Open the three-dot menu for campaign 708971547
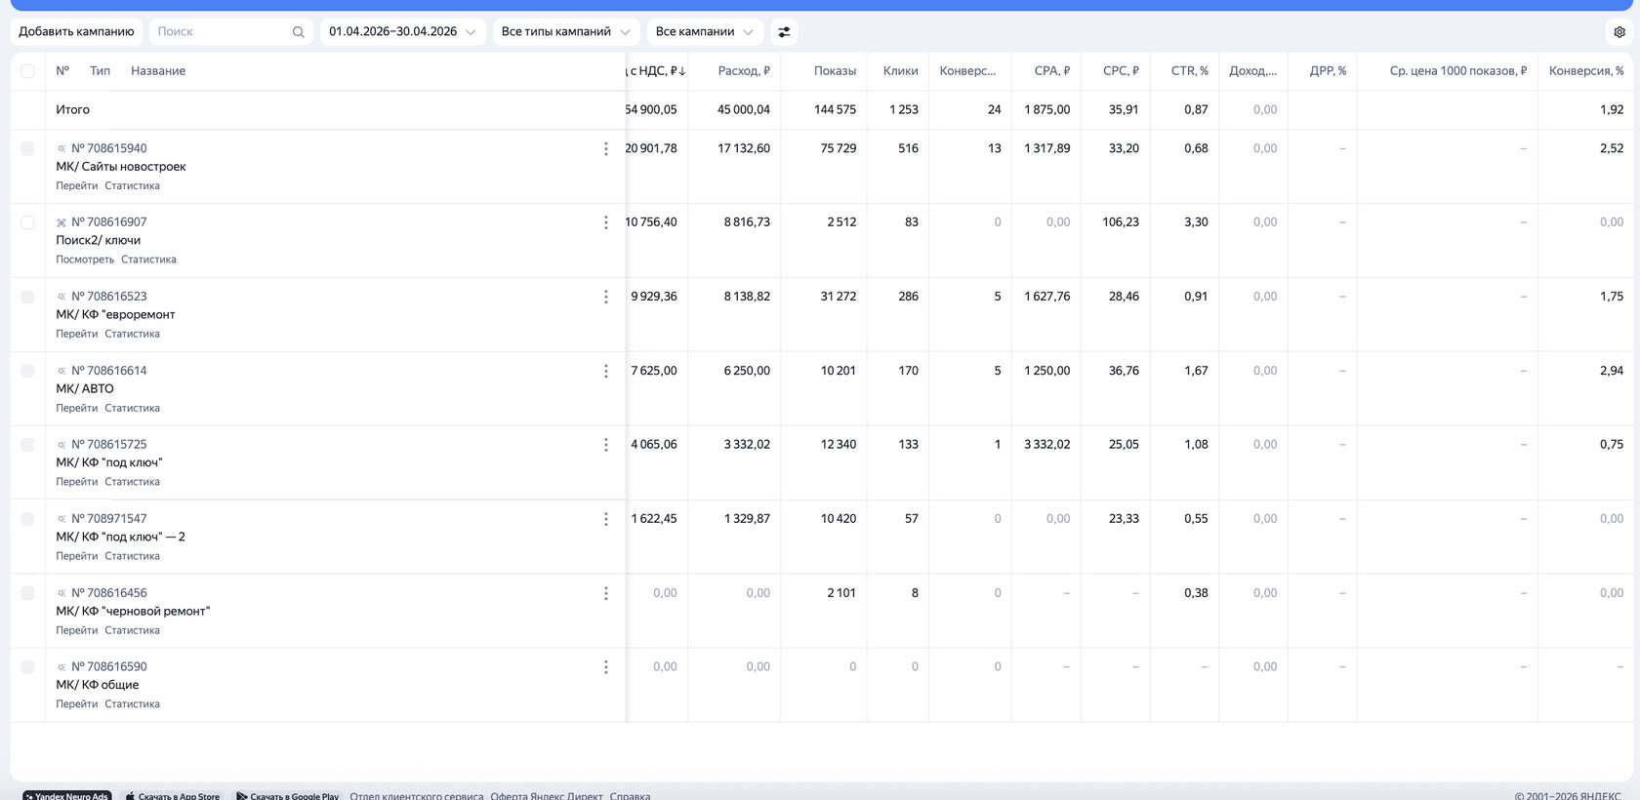 coord(605,519)
